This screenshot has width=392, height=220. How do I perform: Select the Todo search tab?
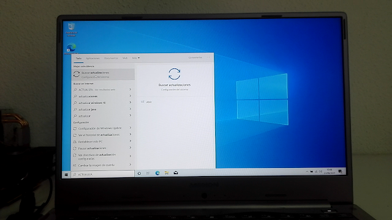(x=79, y=59)
